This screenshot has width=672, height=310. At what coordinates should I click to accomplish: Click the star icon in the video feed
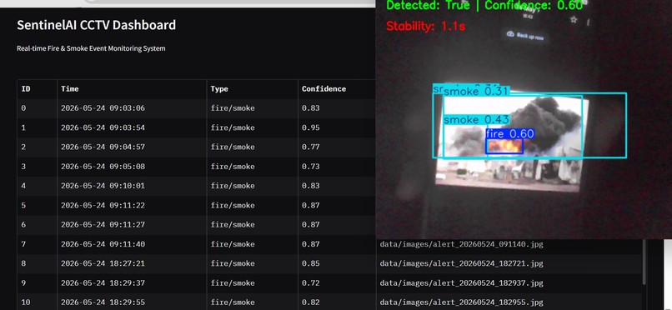coord(574,19)
